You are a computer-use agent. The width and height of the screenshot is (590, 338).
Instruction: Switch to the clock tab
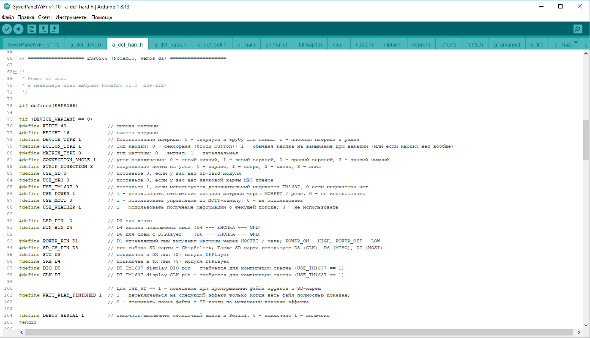click(339, 44)
